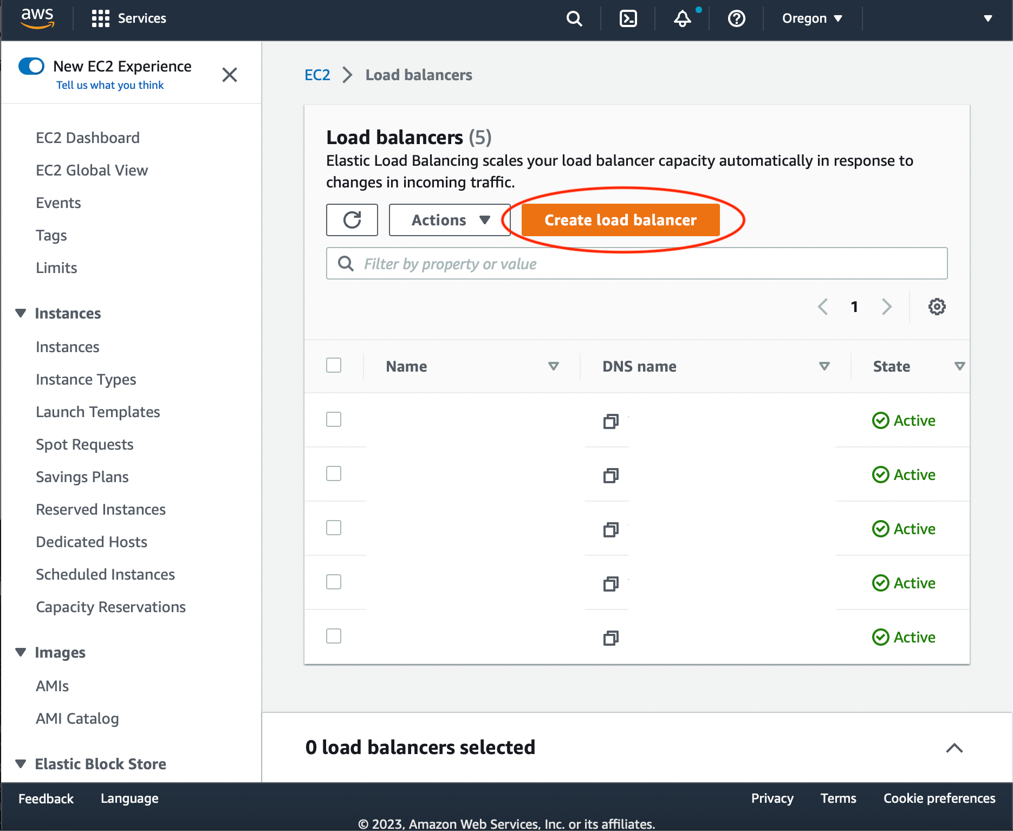
Task: Open EC2 Dashboard in sidebar
Action: (88, 138)
